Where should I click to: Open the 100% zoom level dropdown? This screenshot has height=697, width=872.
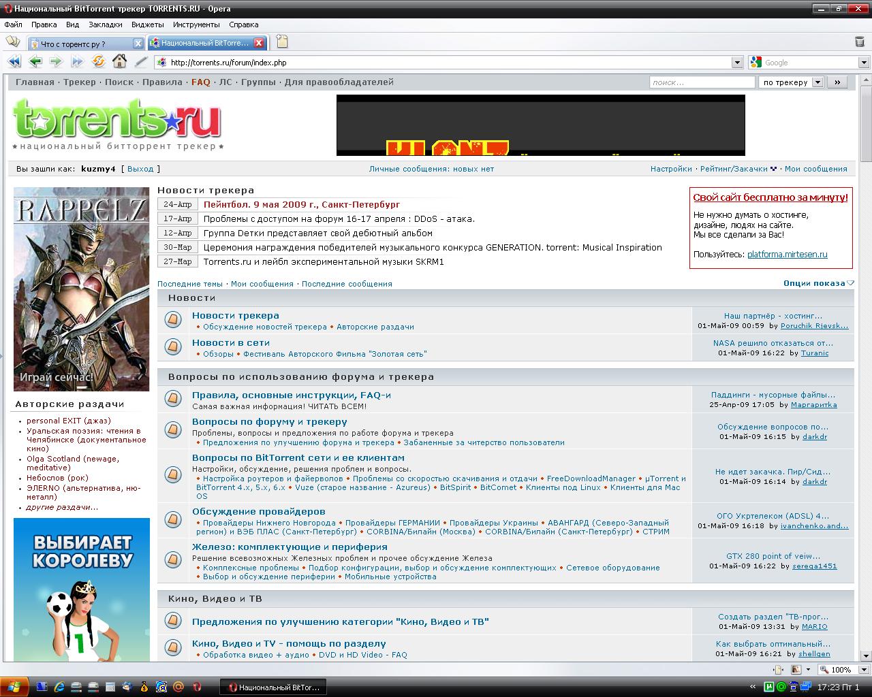click(864, 670)
